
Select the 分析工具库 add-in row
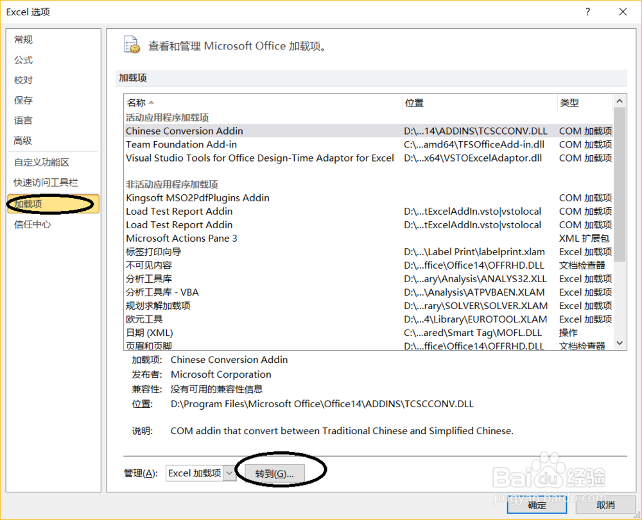coord(369,279)
